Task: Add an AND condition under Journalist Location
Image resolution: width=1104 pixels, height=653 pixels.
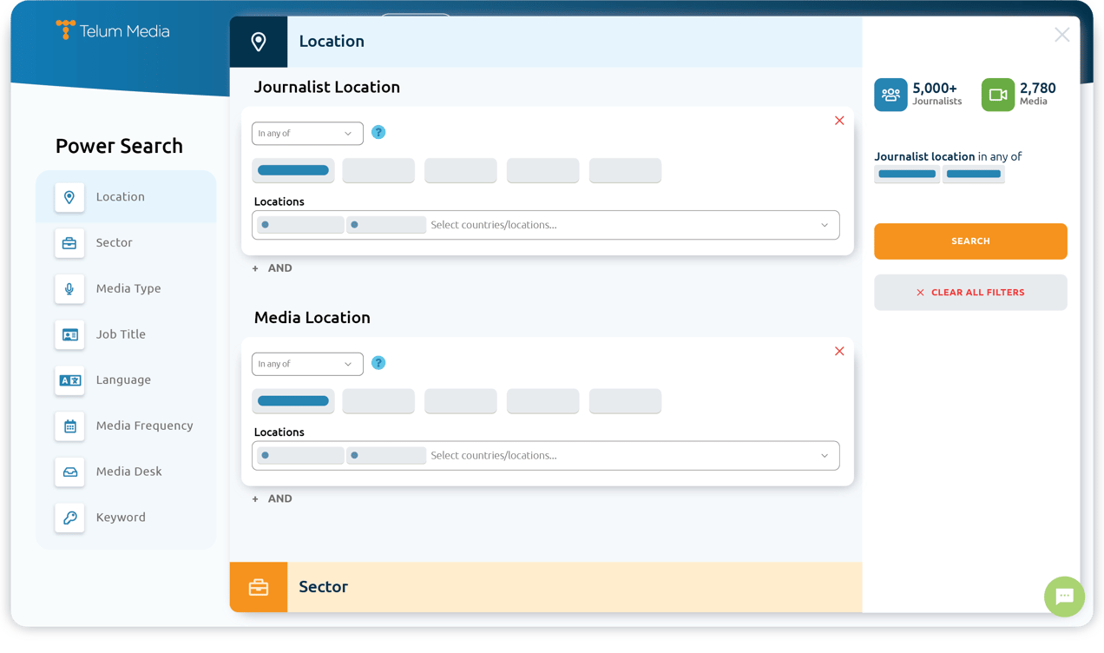Action: (273, 268)
